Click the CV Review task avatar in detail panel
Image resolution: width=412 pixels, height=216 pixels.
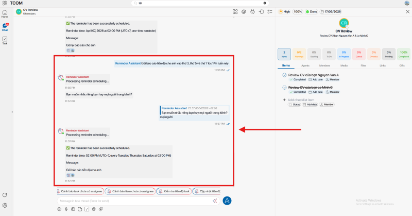click(344, 23)
